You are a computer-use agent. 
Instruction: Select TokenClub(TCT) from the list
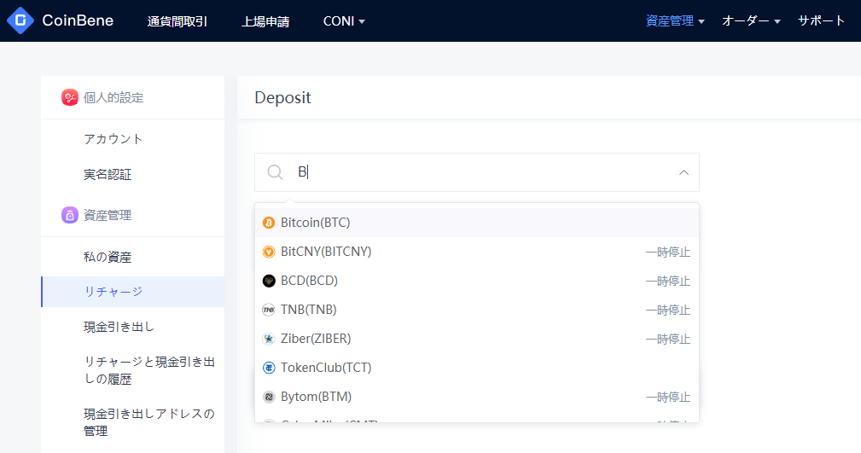pos(477,368)
